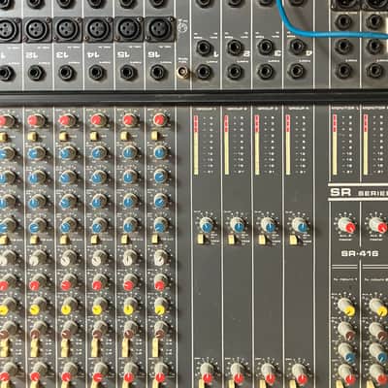Click the quarter-inch jack below channel 12 label
388x388 pixels.
[36, 73]
